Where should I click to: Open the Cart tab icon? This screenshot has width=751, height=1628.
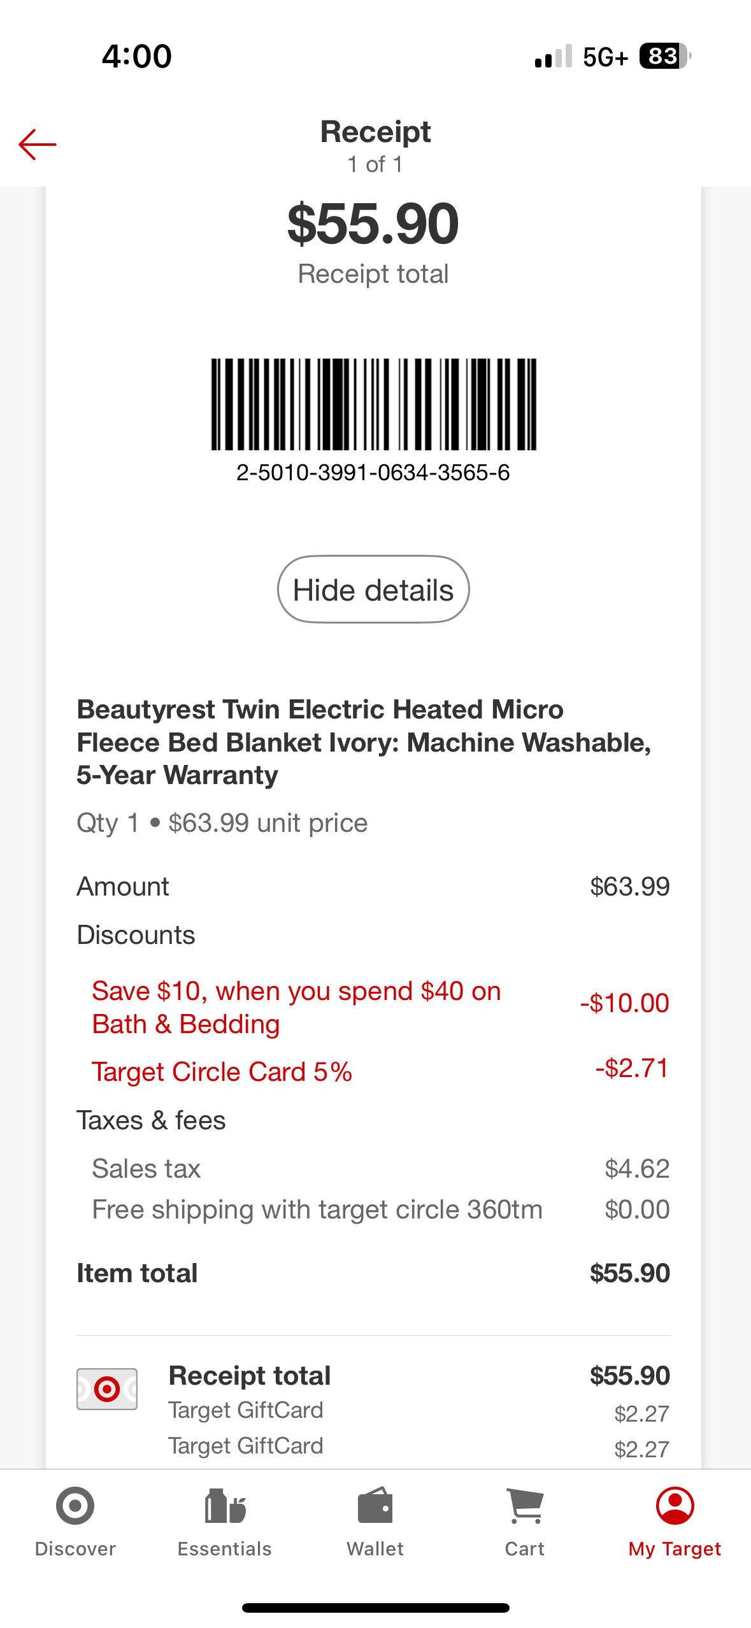(525, 1506)
